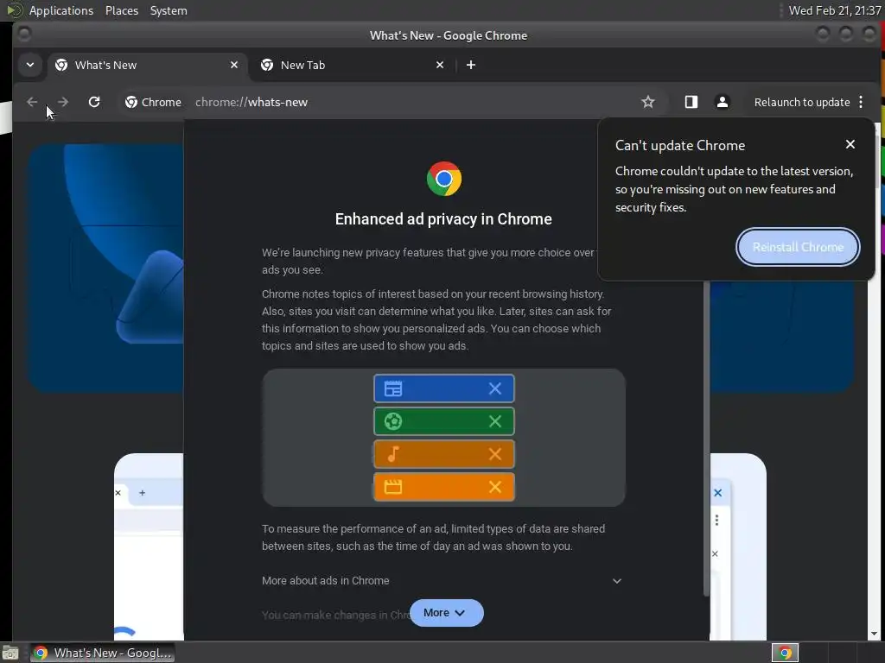Select the What's New tab
Viewport: 885px width, 663px height.
click(x=147, y=65)
